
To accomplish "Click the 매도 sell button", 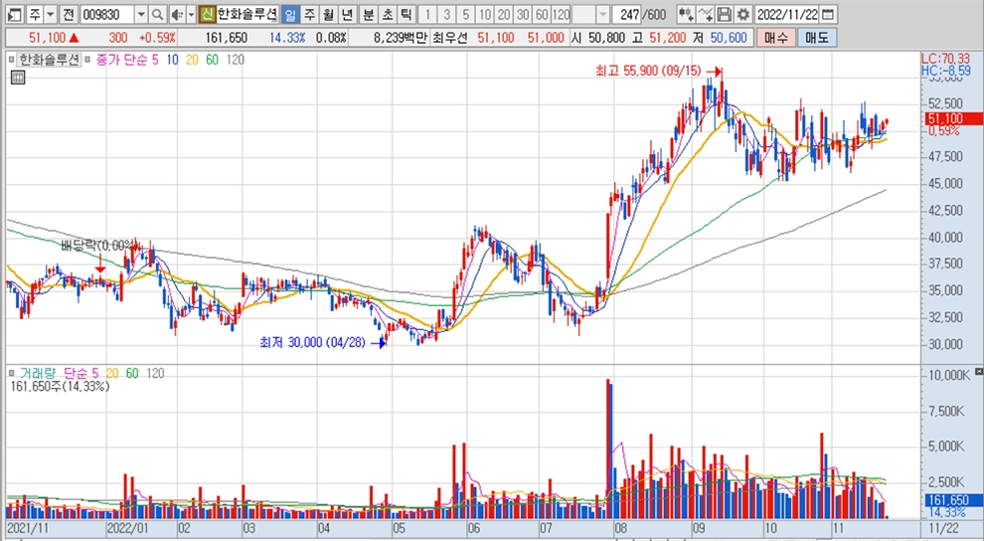I will (x=816, y=37).
